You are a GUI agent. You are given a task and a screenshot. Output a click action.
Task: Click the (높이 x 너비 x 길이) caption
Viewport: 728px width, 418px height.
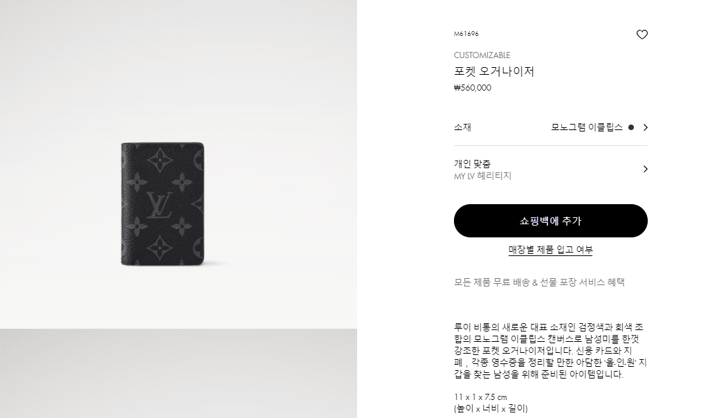[x=491, y=409]
